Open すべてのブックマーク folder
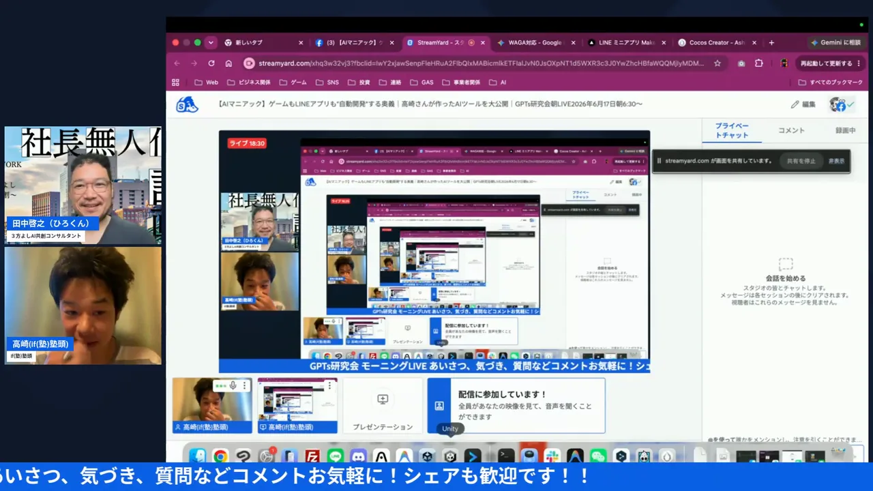 tap(830, 82)
